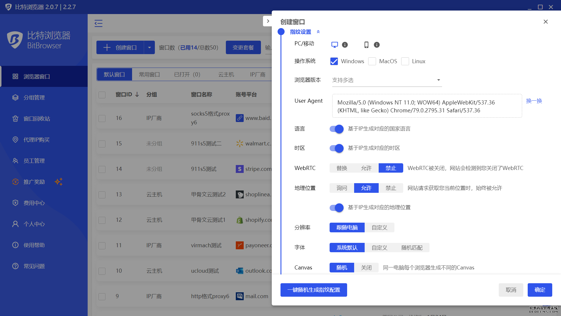Open the 浏览器版本 multi-select dropdown
Image resolution: width=561 pixels, height=316 pixels.
tap(386, 80)
